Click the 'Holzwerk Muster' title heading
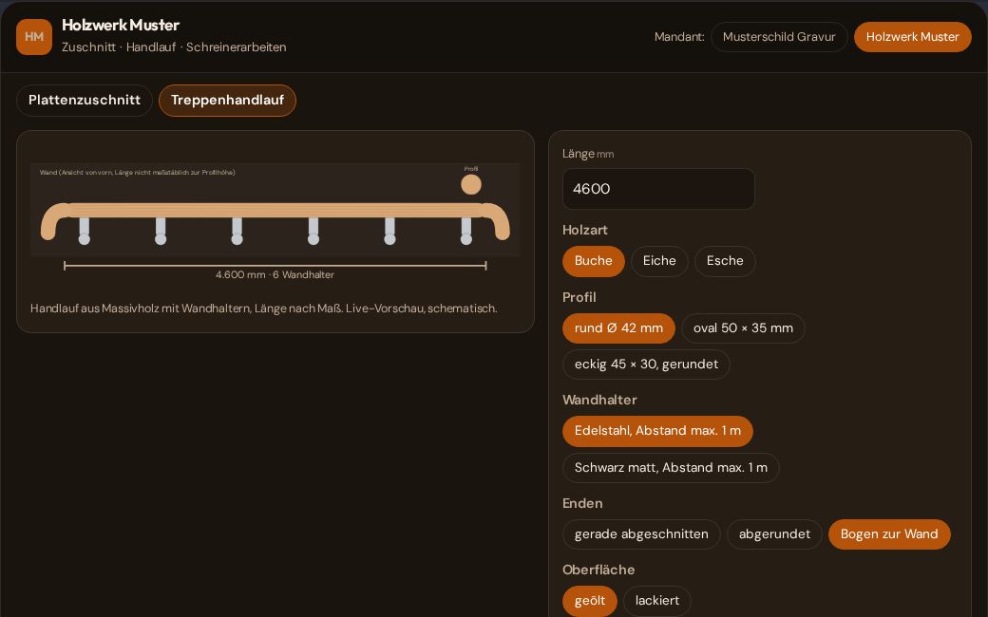 coord(121,26)
